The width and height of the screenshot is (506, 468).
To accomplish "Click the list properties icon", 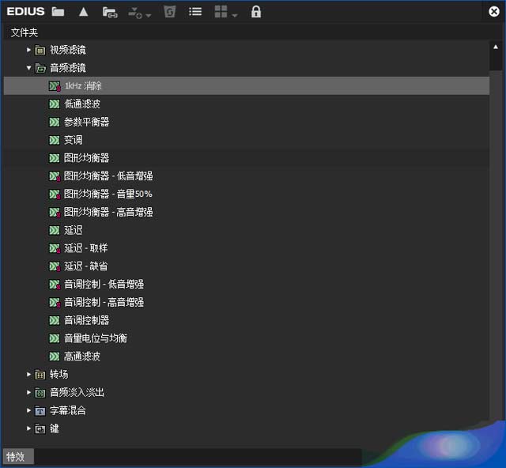I will click(195, 12).
